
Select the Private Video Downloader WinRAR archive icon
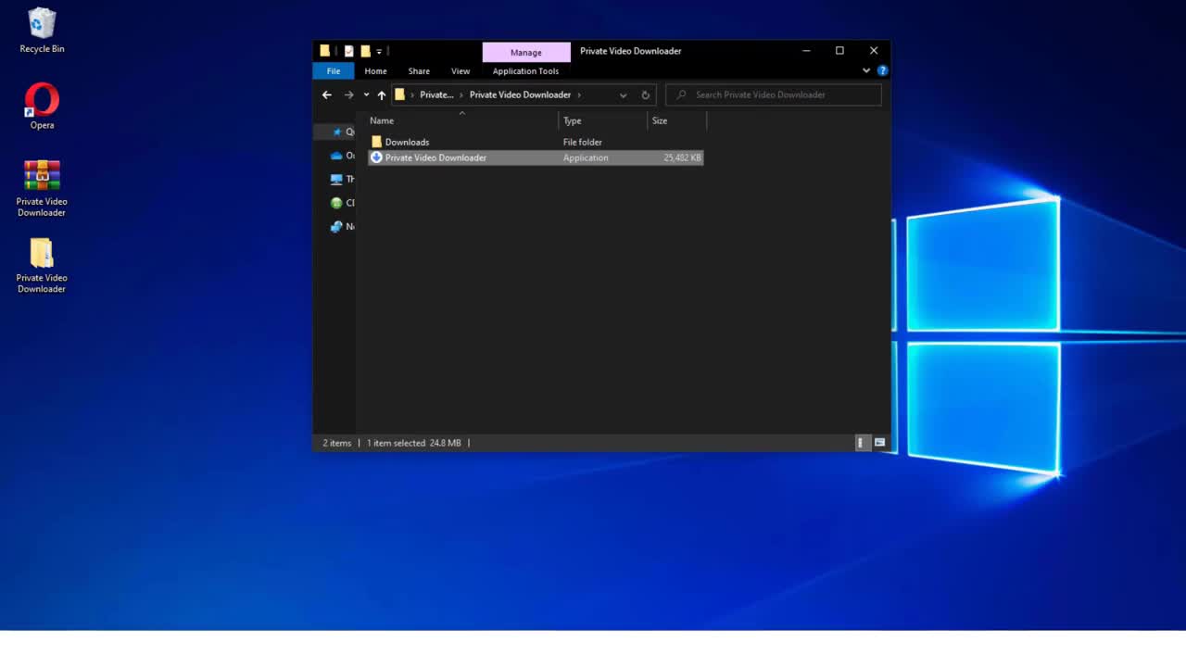tap(42, 188)
